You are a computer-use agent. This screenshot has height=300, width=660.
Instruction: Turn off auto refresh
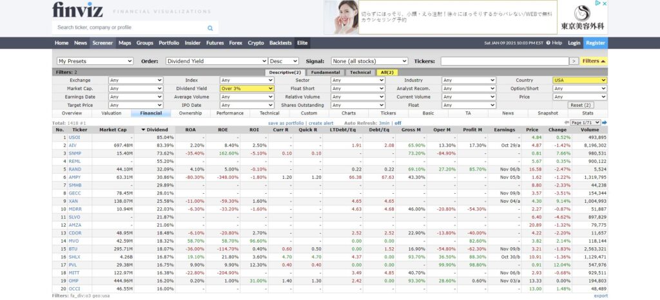pos(398,122)
